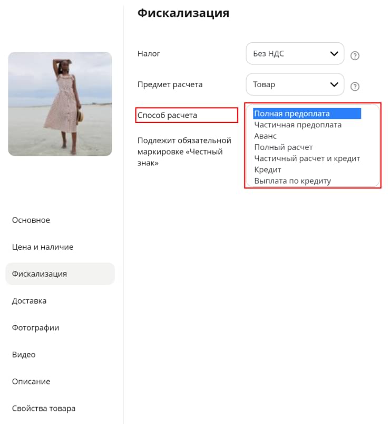Click the product photo of the dress

[60, 104]
